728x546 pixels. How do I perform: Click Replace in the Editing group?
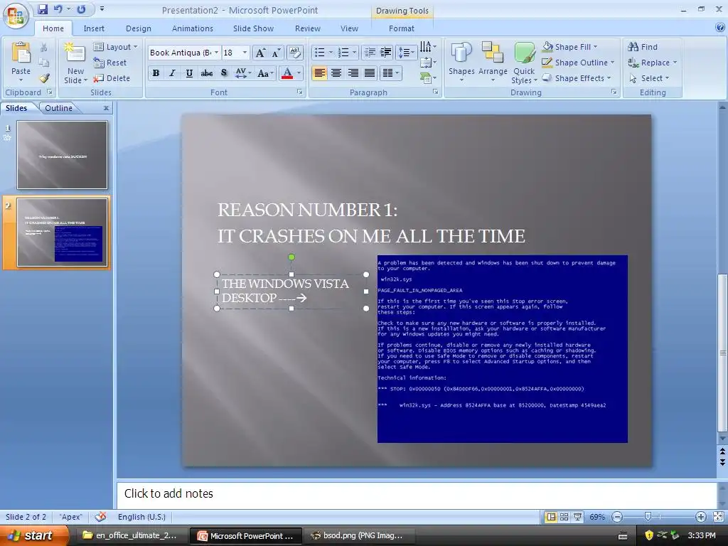[x=652, y=63]
